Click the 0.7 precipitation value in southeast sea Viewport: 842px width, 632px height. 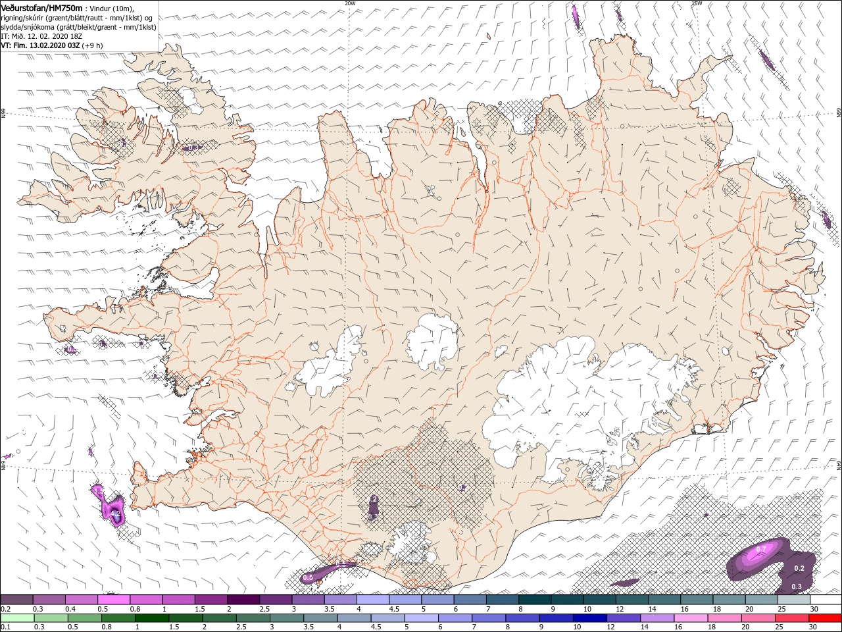(x=761, y=548)
